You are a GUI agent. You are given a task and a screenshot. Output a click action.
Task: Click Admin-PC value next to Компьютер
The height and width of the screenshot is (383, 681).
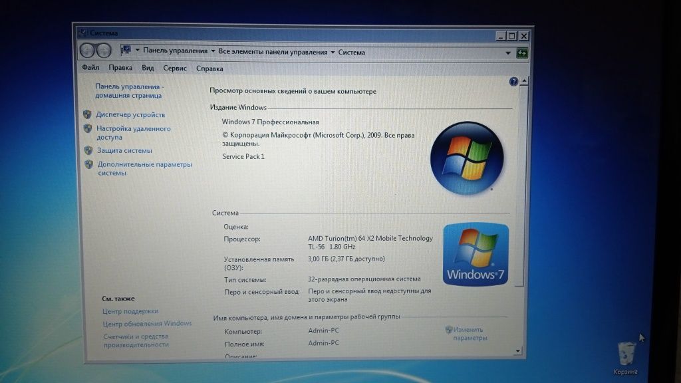(324, 330)
